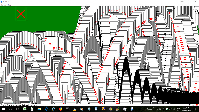Screen dimensions: 199x112
Task: Minimize the Solitaire window
Action: (x=182, y=2)
